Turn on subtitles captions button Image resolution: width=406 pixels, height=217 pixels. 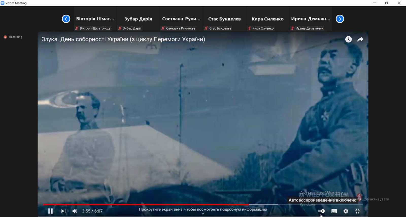(334, 211)
